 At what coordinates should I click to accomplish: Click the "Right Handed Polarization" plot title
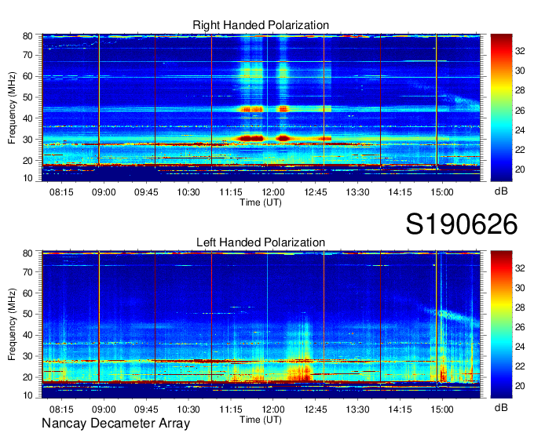pos(261,25)
